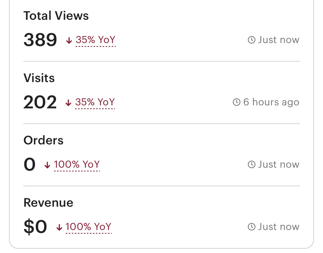Click the 202 visits number
323x253 pixels.
point(40,102)
